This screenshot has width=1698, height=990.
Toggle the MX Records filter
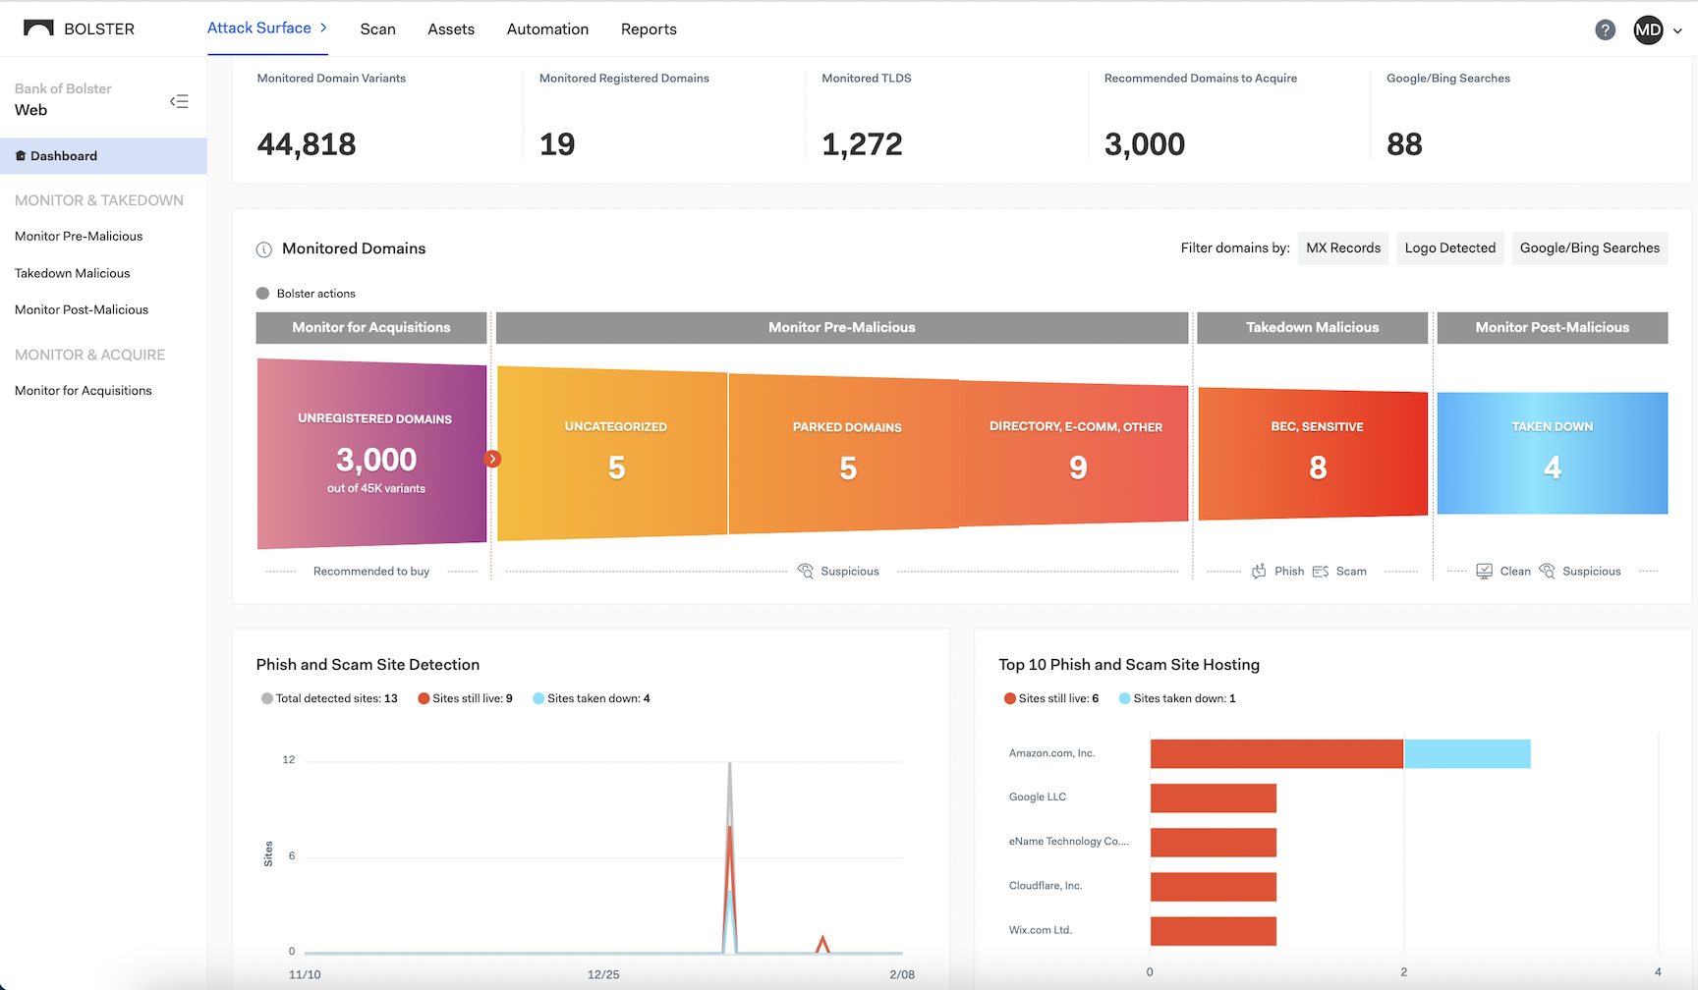(1342, 248)
